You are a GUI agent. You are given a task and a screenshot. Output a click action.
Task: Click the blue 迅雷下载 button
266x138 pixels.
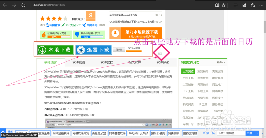pos(94,50)
